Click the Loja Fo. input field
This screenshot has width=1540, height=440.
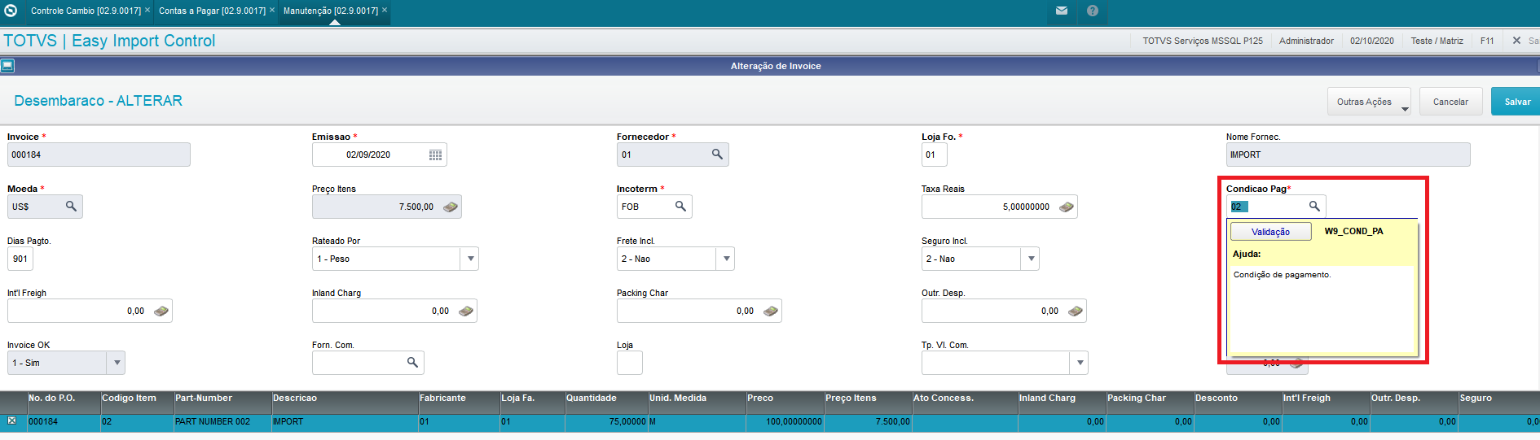[x=934, y=155]
